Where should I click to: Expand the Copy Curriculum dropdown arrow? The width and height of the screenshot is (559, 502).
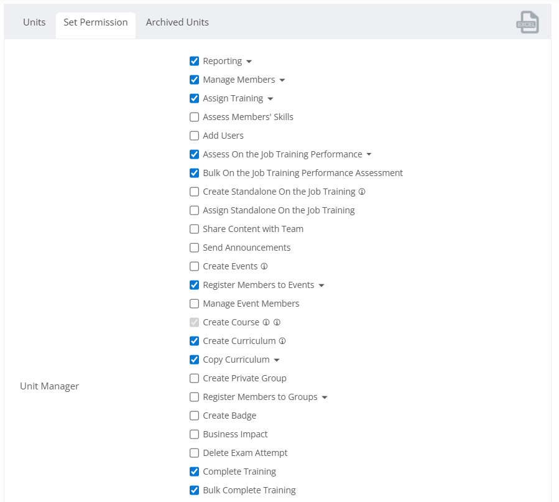click(277, 360)
